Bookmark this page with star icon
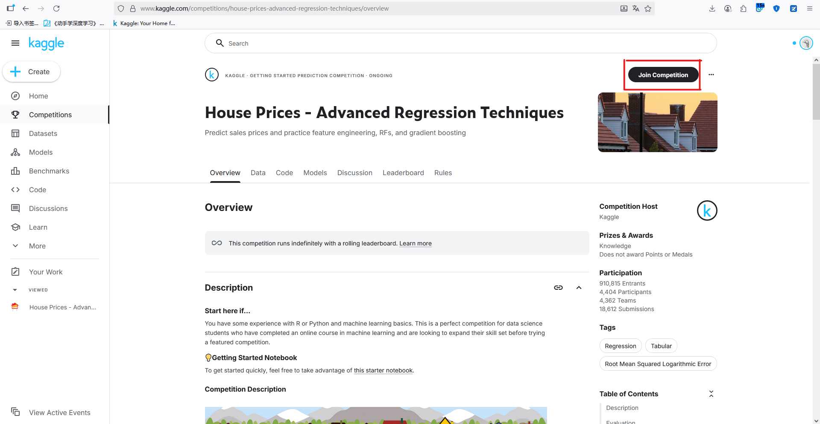The height and width of the screenshot is (424, 820). click(648, 9)
